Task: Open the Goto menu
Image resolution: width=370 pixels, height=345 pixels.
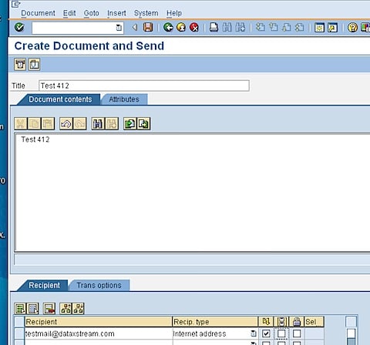Action: tap(91, 13)
